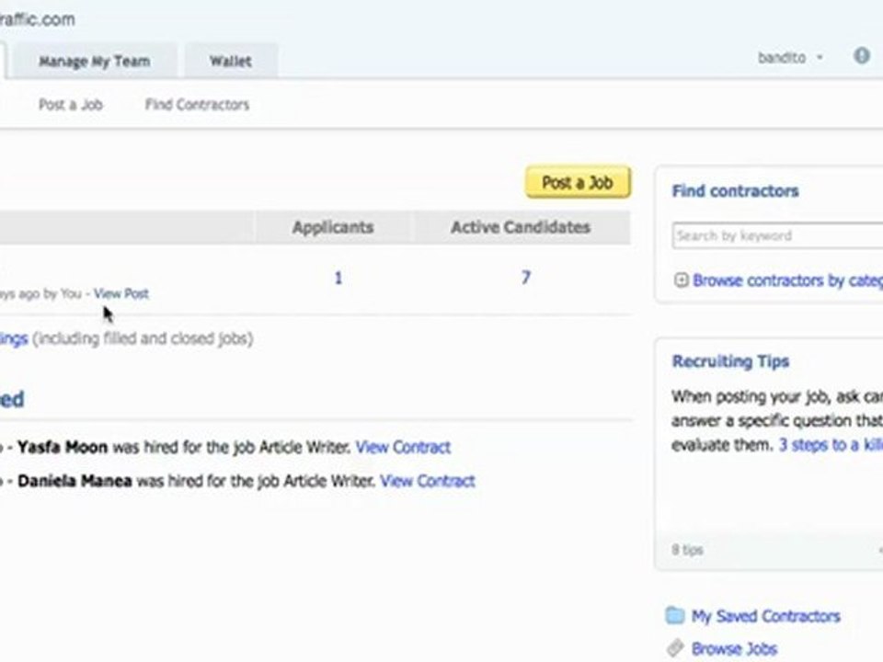Click the Browse Jobs tag icon
The width and height of the screenshot is (883, 662).
(675, 648)
